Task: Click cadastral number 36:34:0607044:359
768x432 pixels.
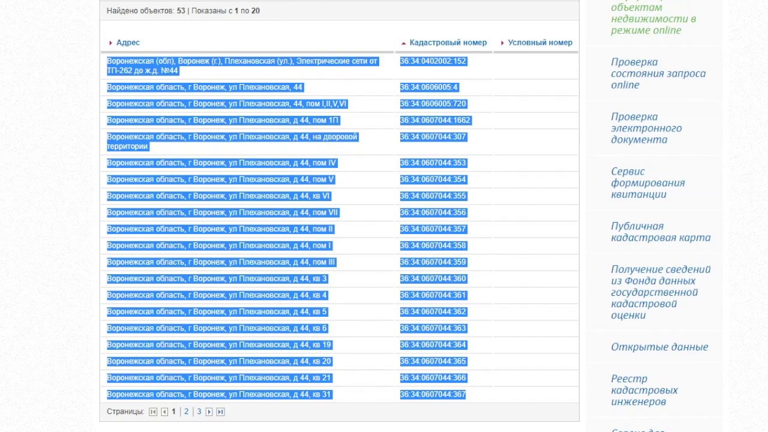Action: (433, 262)
